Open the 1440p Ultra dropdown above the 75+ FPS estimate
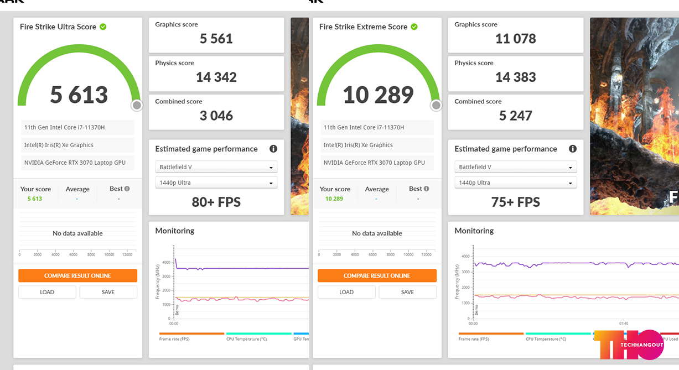 (516, 183)
